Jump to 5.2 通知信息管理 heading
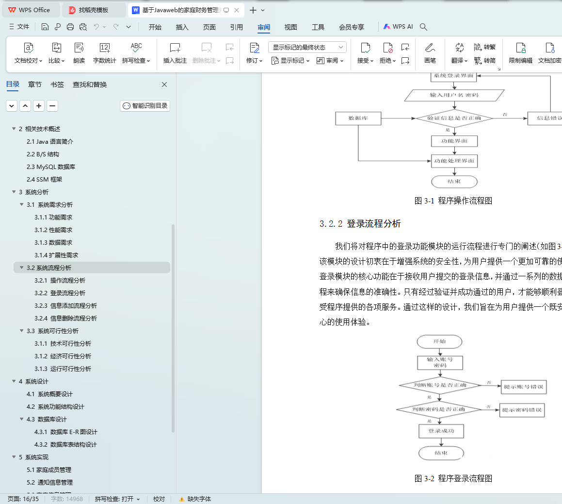The image size is (562, 504). [50, 482]
